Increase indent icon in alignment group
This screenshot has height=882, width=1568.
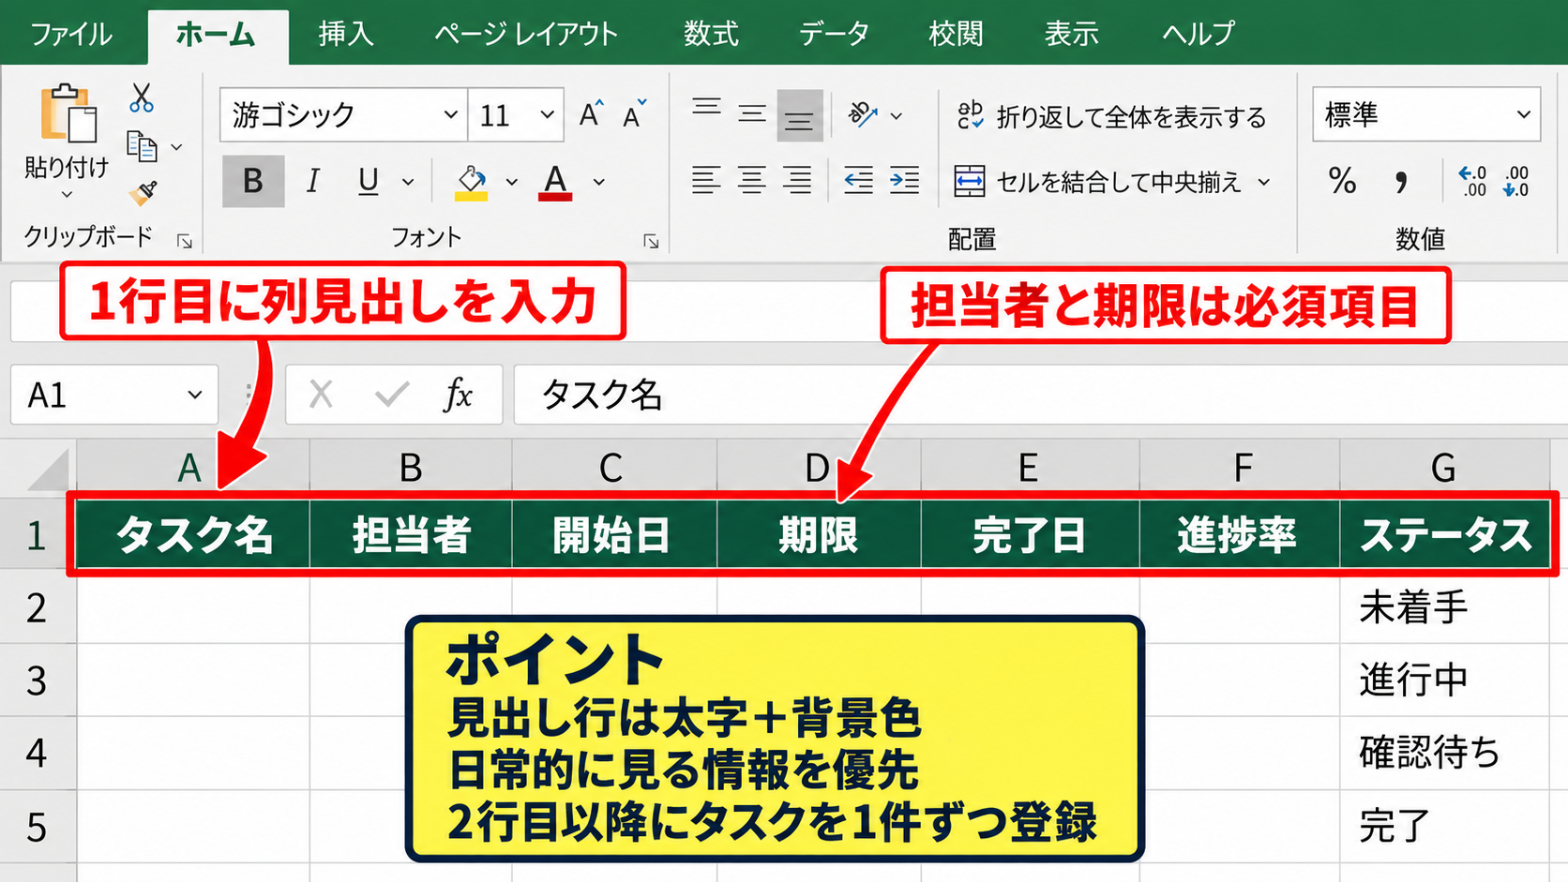(x=904, y=180)
